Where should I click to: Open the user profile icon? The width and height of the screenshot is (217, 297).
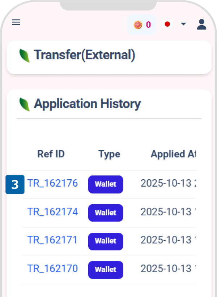201,24
